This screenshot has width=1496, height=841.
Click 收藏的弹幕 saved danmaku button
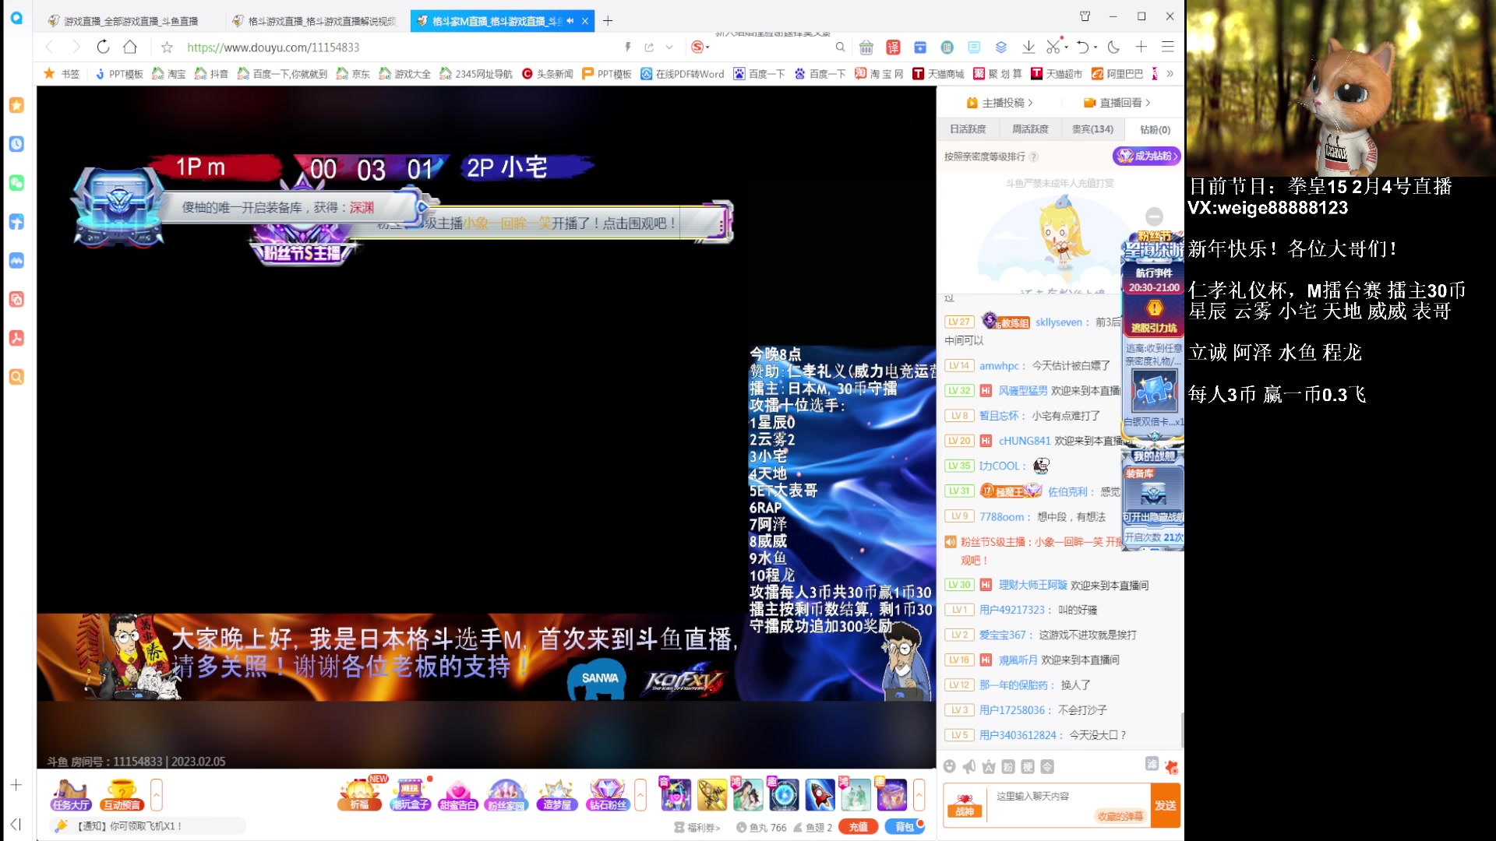1120,816
